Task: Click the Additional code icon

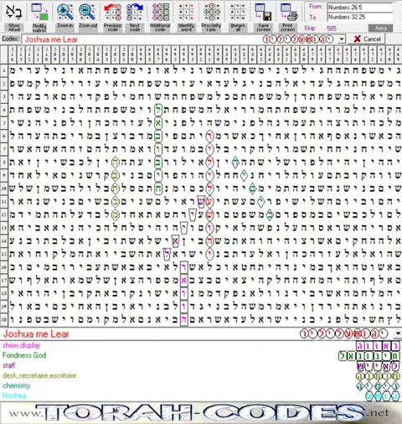Action: click(160, 12)
